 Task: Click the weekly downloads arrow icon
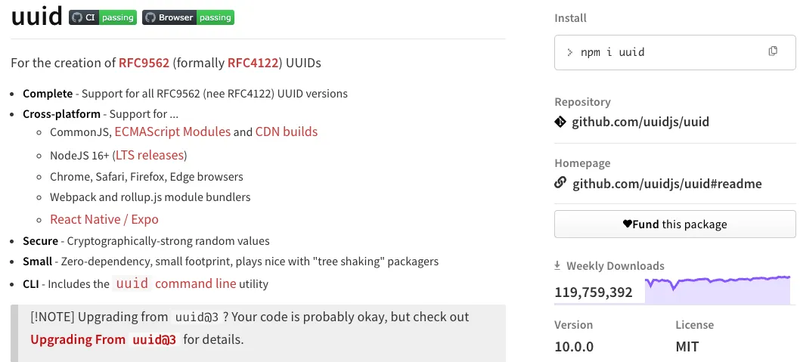558,265
